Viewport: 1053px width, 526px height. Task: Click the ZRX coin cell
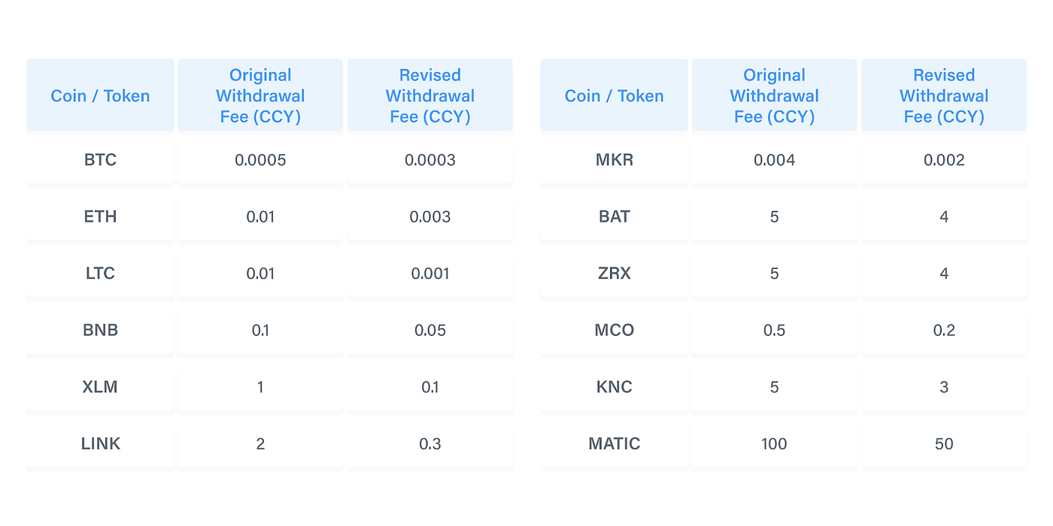coord(615,274)
